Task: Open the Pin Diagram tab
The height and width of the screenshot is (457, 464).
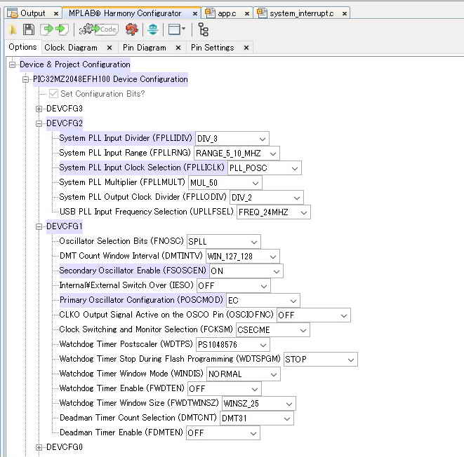Action: tap(145, 48)
